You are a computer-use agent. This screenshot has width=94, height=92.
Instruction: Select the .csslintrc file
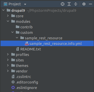coord(47,76)
